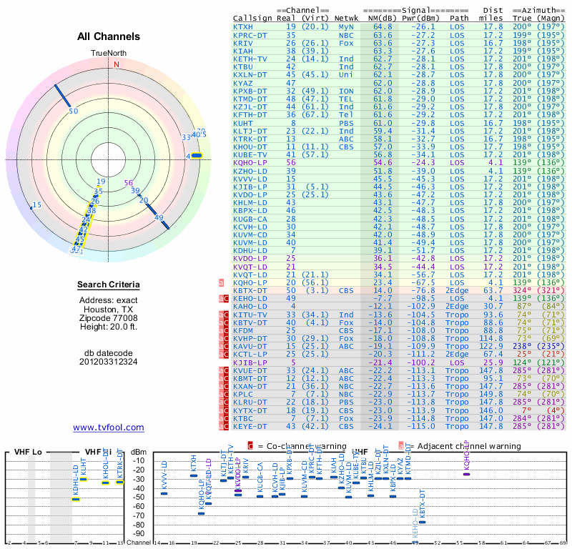Select the channel 50 label on radar plot
572x549 pixels.
pyautogui.click(x=74, y=111)
